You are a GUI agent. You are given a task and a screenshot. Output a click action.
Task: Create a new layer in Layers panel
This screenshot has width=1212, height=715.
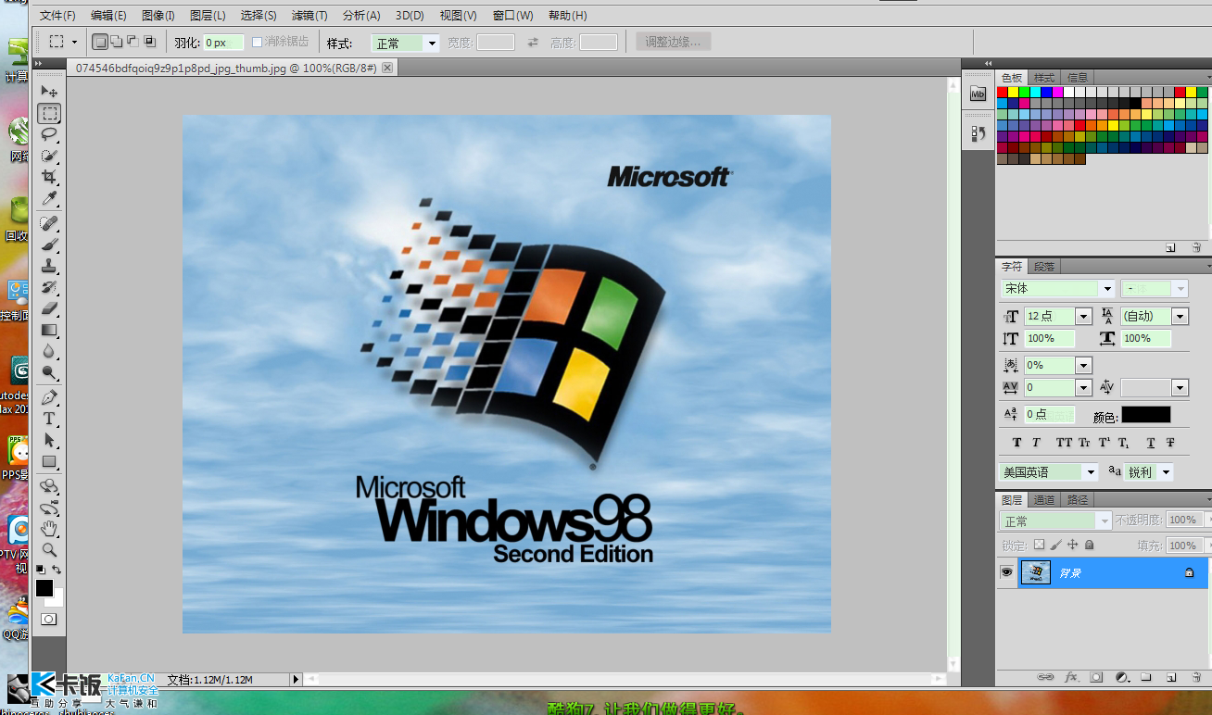[1170, 677]
